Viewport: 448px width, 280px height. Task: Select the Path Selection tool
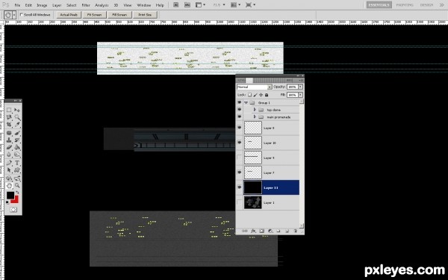[x=9, y=170]
